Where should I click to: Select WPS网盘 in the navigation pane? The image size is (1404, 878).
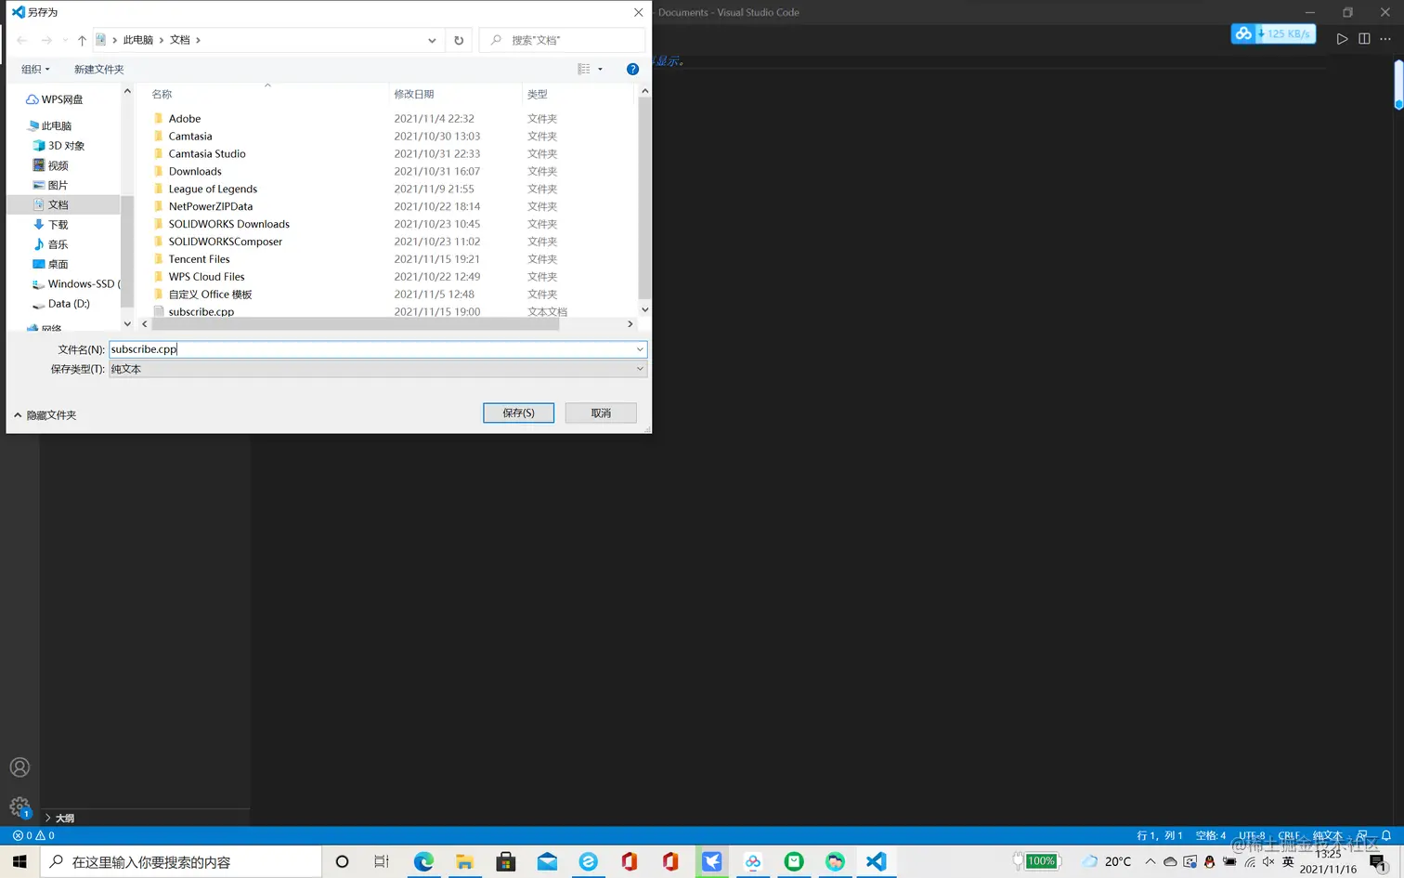55,99
